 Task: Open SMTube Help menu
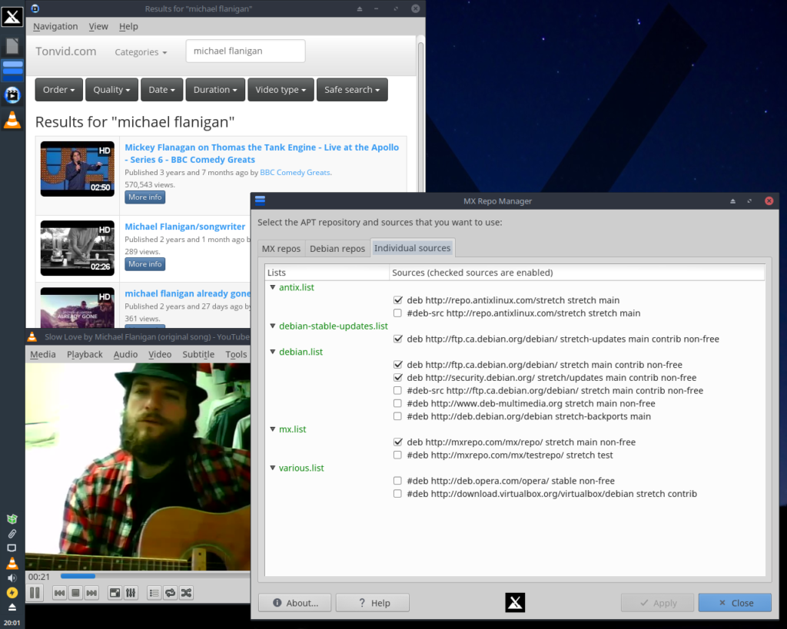pos(128,26)
